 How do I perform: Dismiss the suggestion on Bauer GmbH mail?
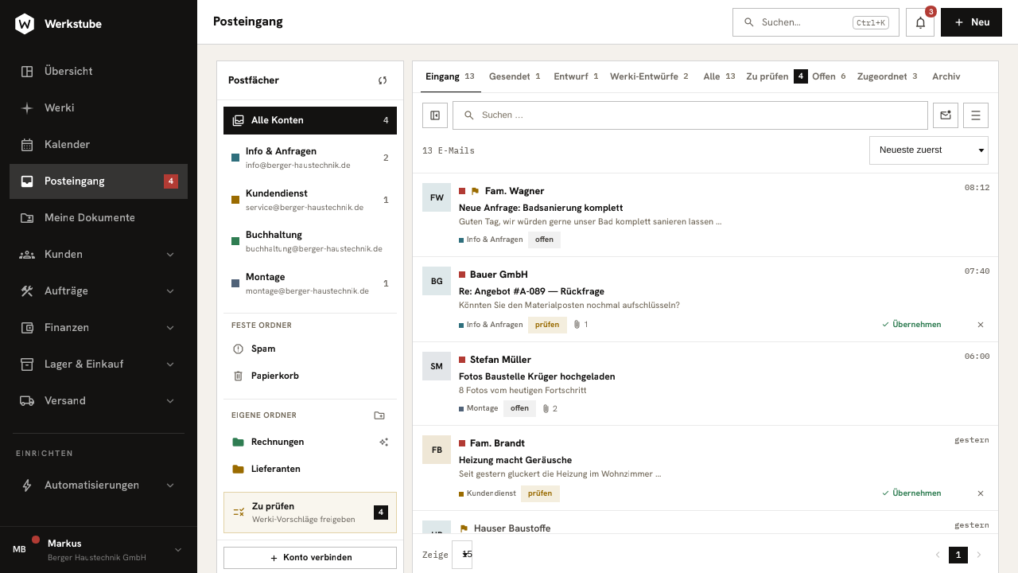click(981, 325)
